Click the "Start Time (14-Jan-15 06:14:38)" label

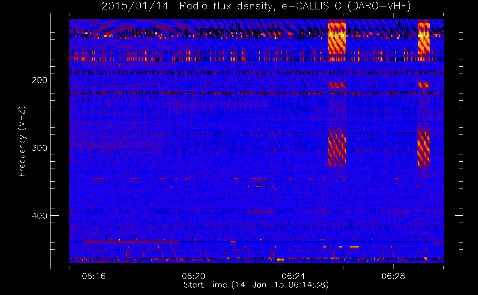click(256, 285)
